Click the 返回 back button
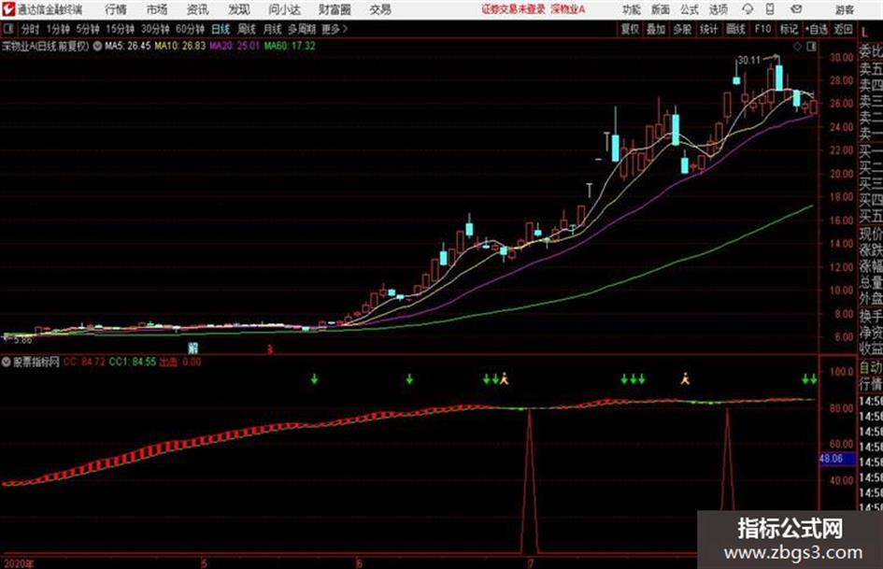 tap(843, 29)
